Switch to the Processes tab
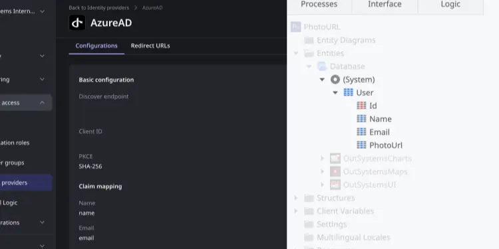This screenshot has height=249, width=499. [319, 5]
